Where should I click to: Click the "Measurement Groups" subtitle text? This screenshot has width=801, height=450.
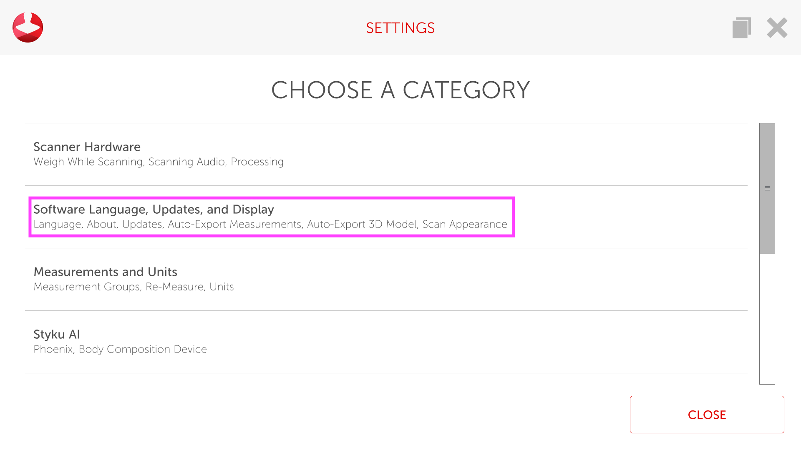coord(87,287)
